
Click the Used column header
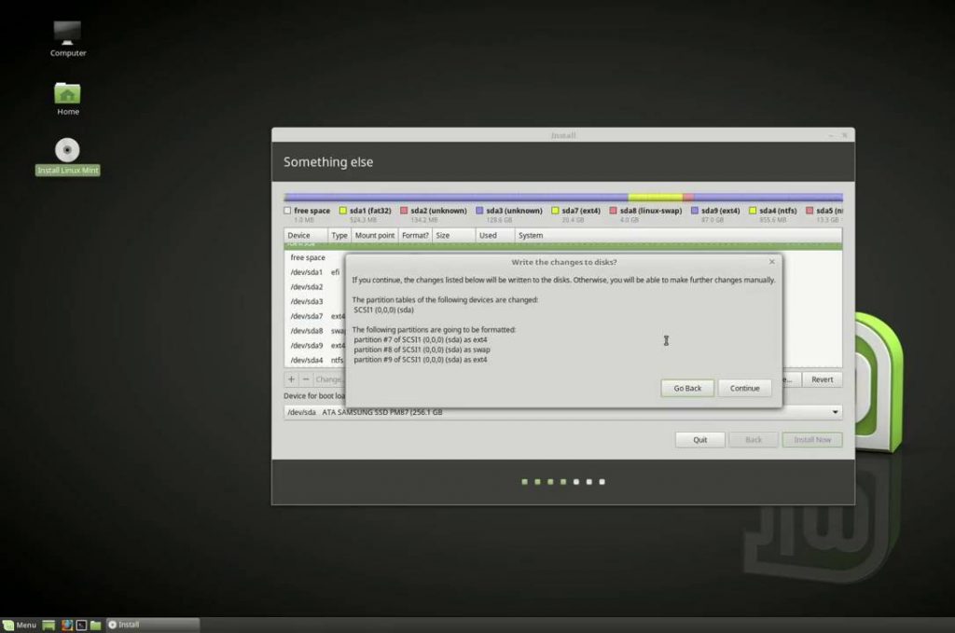tap(494, 236)
